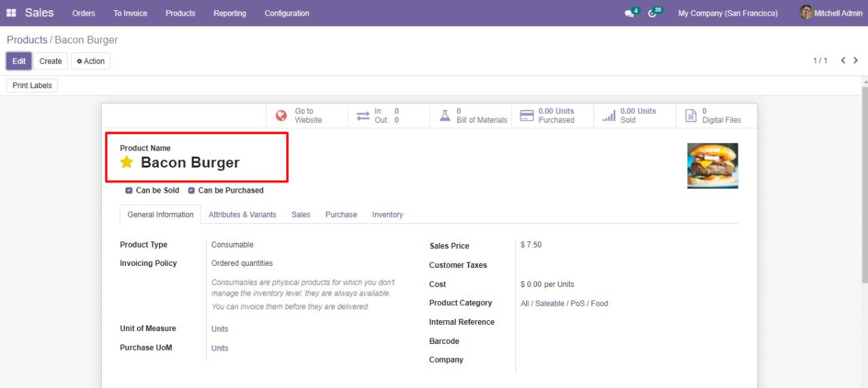Uncheck Can be Purchased checkbox

[191, 191]
